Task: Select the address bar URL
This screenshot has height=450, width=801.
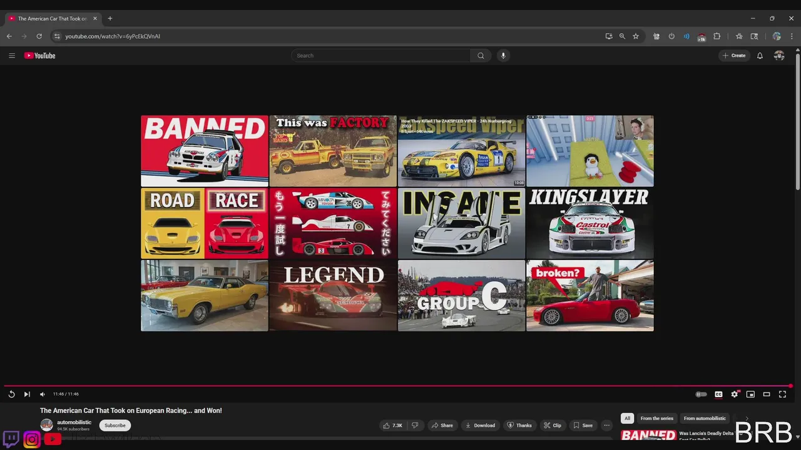Action: pyautogui.click(x=113, y=36)
